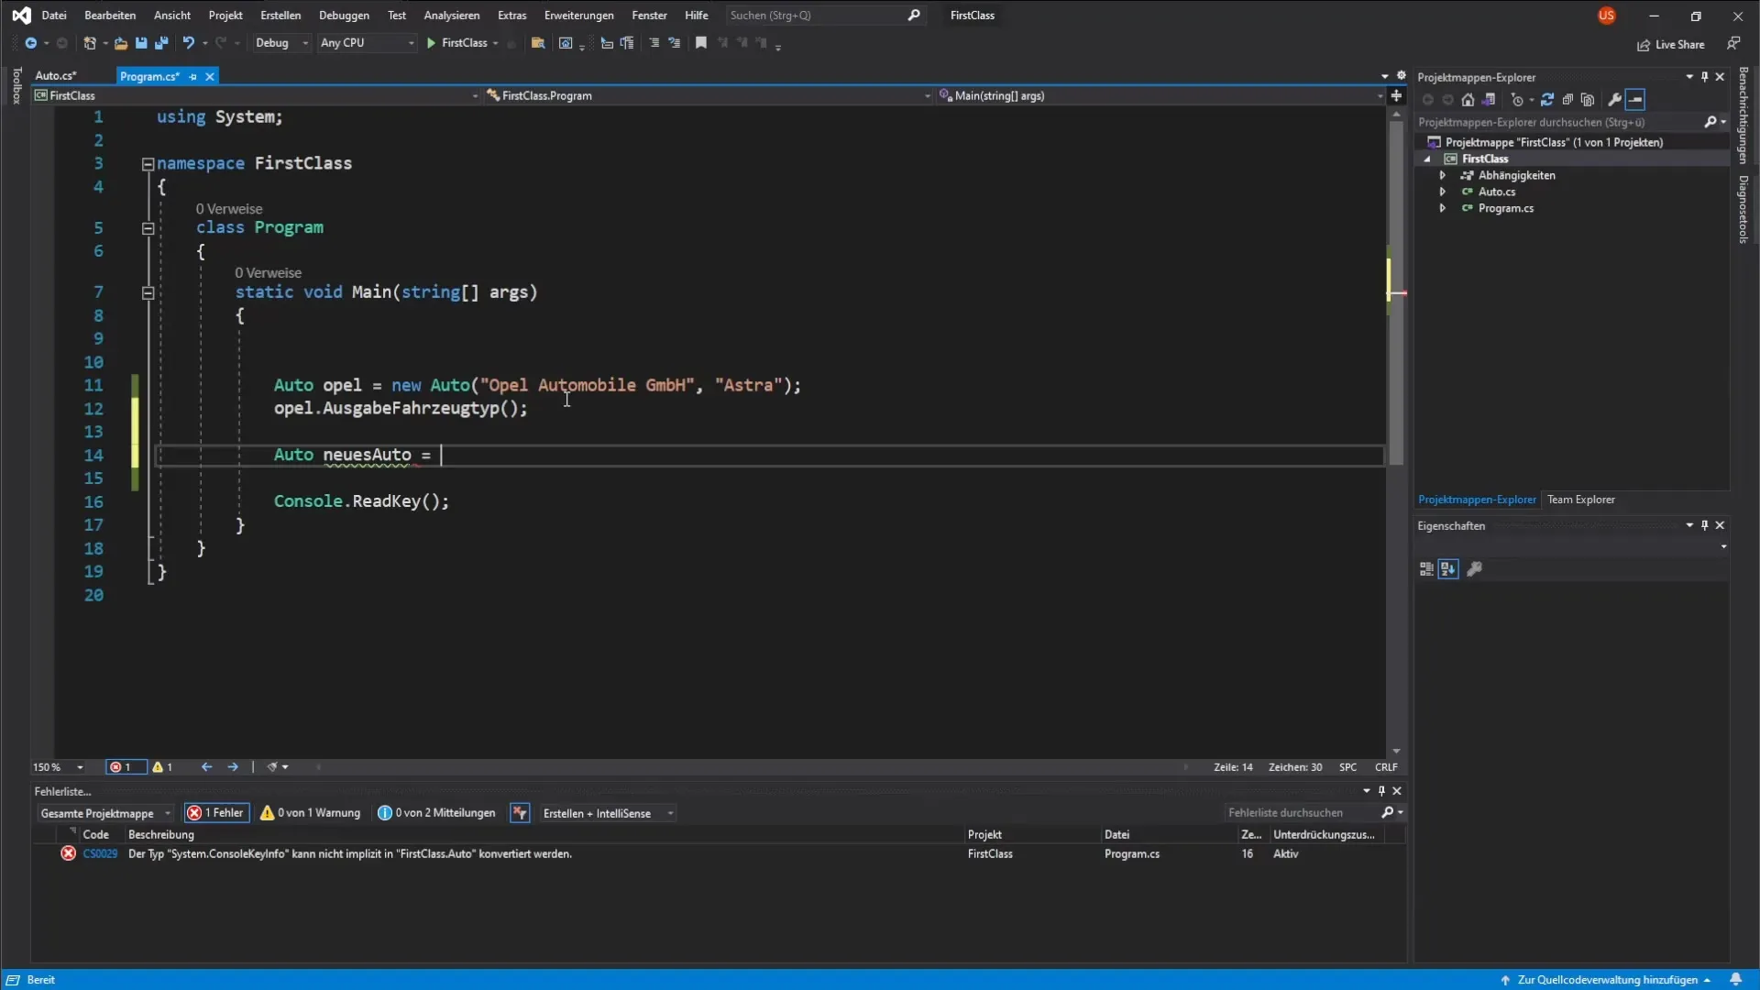The image size is (1760, 990).
Task: Open the FirstClass.Program type navigation dropdown
Action: pos(709,95)
